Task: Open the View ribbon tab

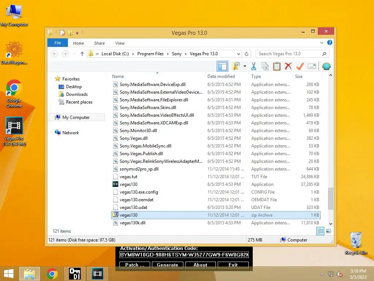Action: coord(120,43)
